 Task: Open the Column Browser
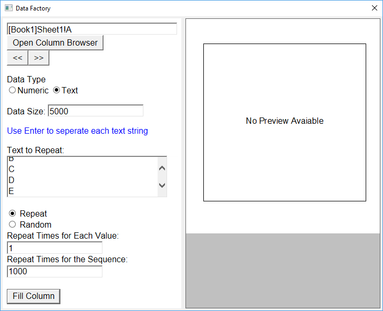(55, 43)
